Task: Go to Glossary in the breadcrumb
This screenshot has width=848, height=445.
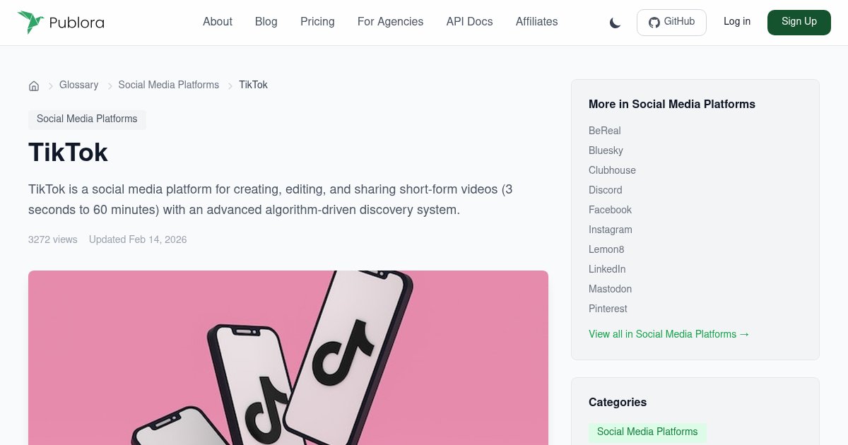Action: pos(78,85)
